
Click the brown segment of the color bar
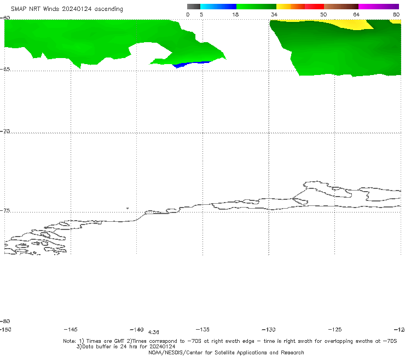pos(341,7)
